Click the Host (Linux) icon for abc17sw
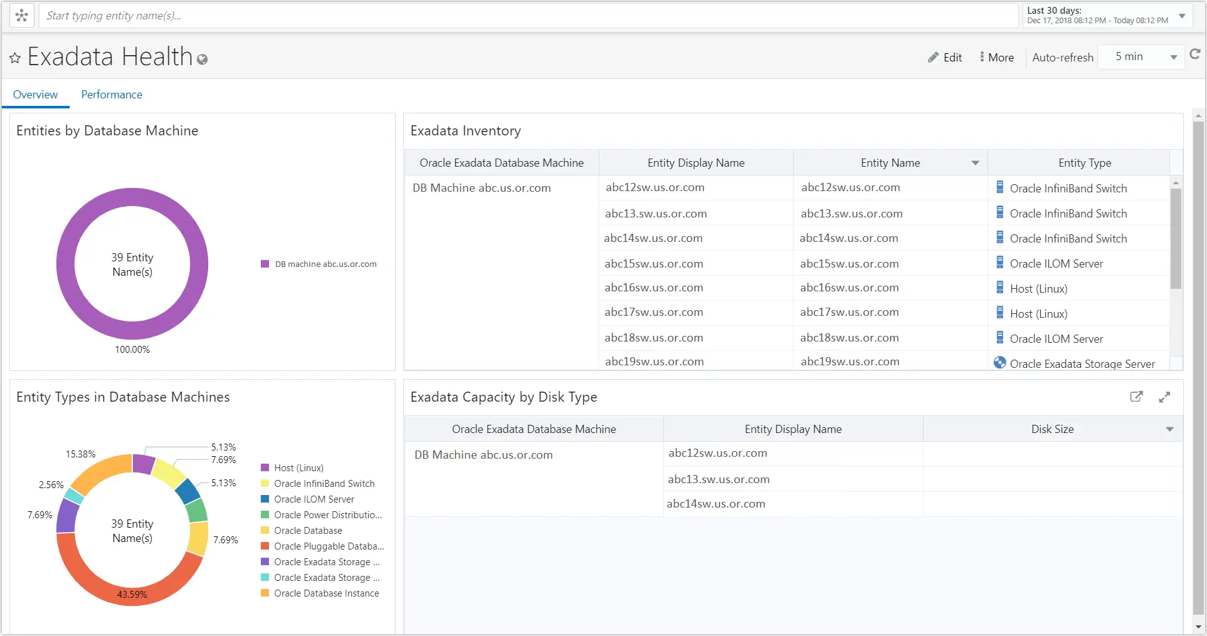This screenshot has width=1207, height=636. tap(1000, 312)
